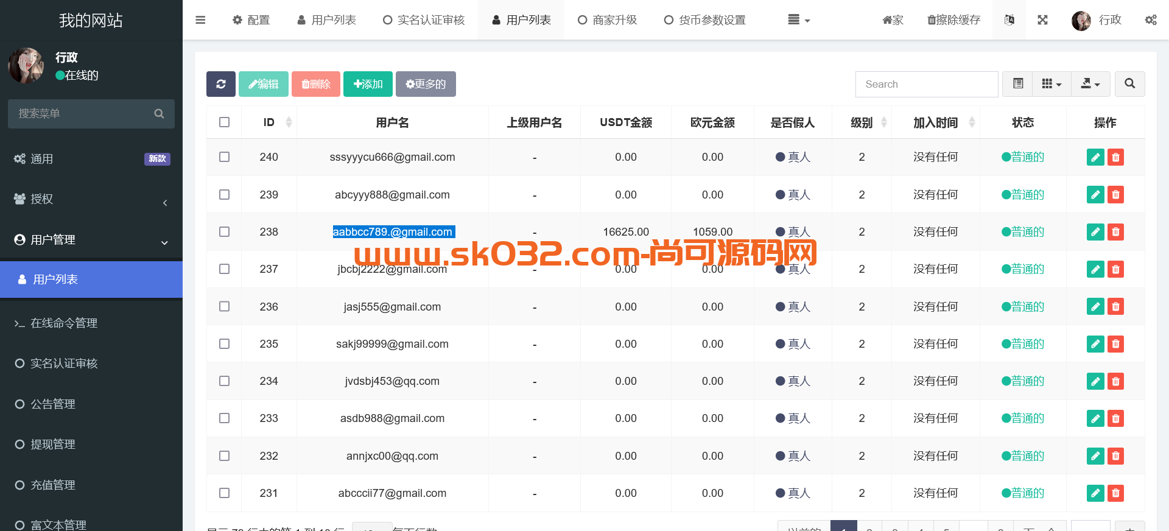Check the row 235 checkbox
1169x531 pixels.
point(224,344)
